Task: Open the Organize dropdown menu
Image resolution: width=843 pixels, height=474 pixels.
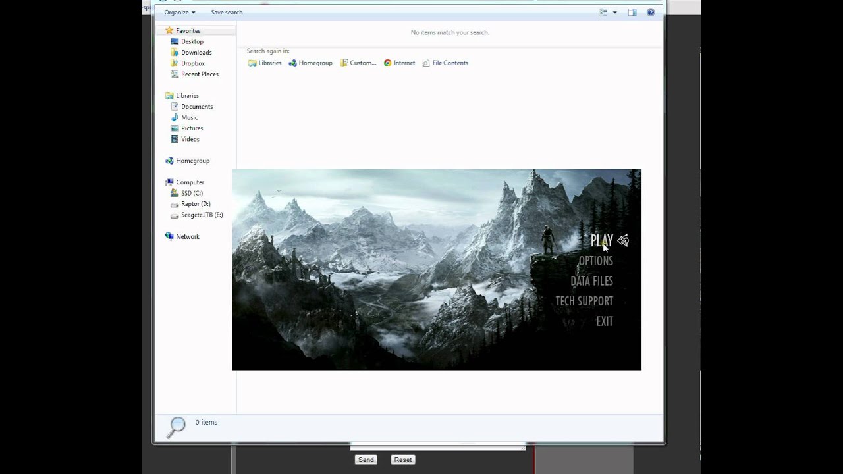Action: point(180,12)
